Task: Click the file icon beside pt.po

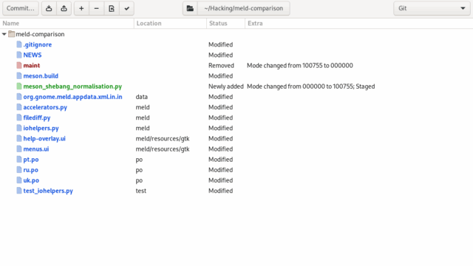Action: point(19,160)
